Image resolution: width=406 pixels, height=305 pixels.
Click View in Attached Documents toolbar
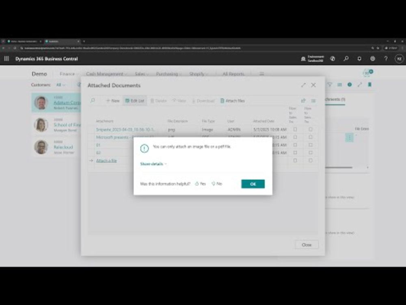(x=179, y=100)
